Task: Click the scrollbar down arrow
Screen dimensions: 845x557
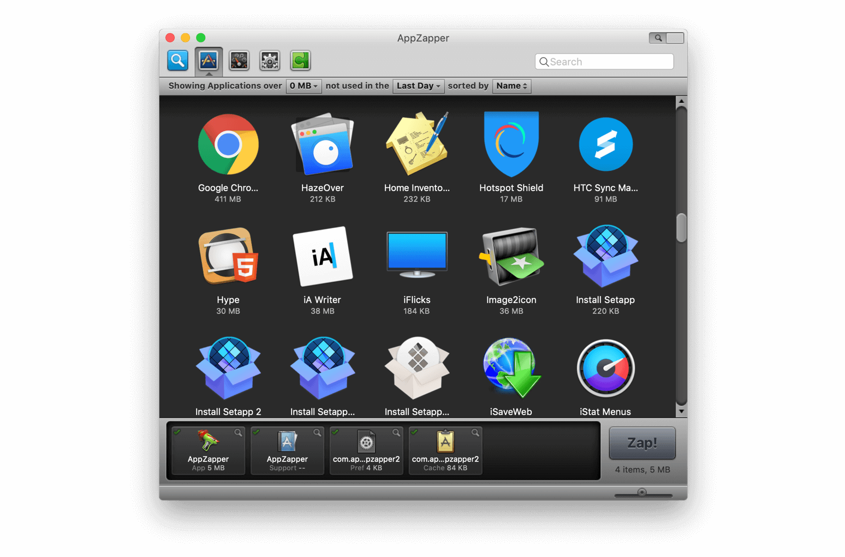Action: [681, 412]
